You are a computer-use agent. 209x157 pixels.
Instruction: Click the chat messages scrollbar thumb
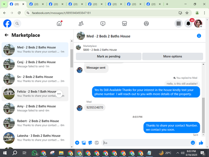(x=203, y=115)
